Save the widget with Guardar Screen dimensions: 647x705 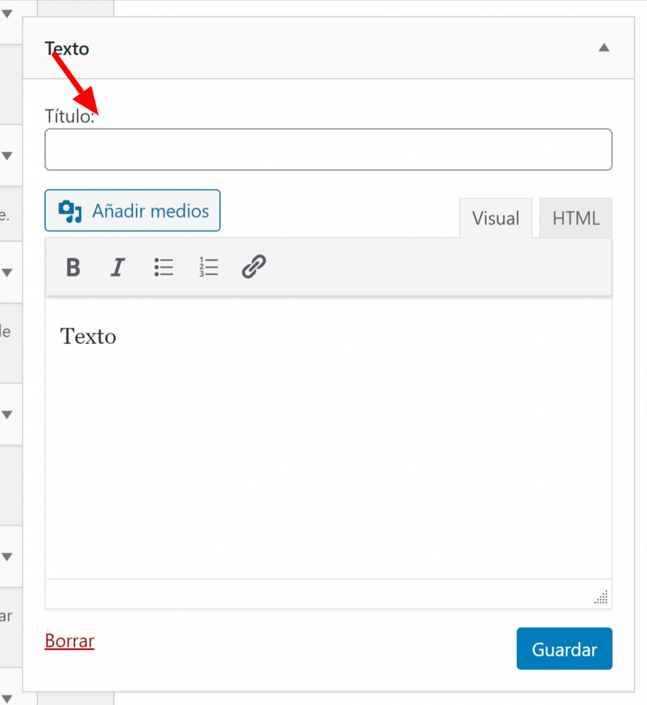[564, 649]
